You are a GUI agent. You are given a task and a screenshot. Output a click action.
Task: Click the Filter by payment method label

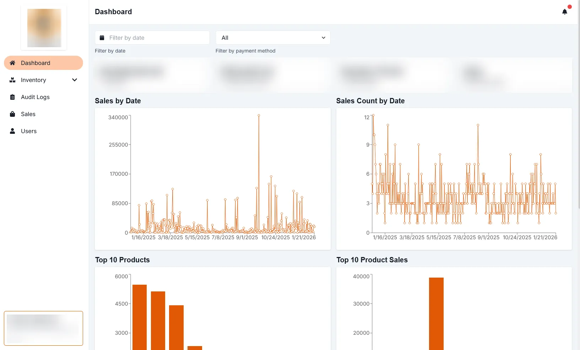coord(245,51)
